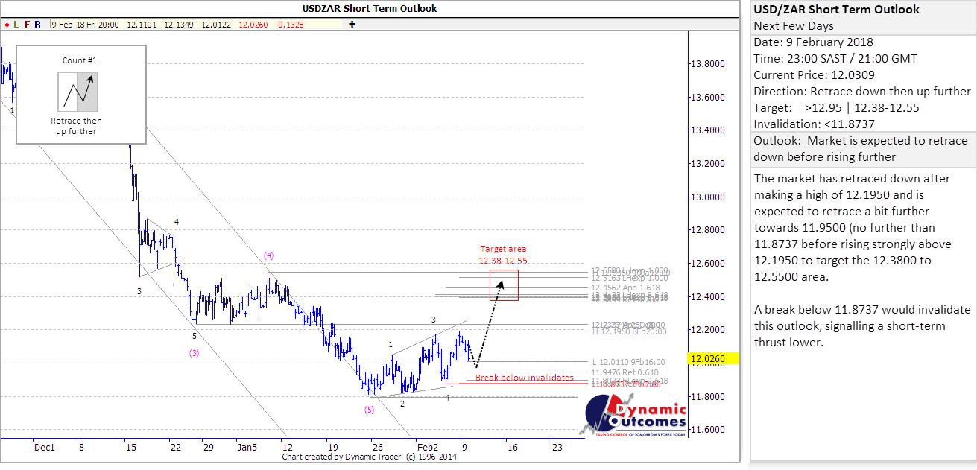Screen dimensions: 977x470
Task: Click the Time: 23:00 SAST / 21:00 GMT line
Action: (835, 59)
